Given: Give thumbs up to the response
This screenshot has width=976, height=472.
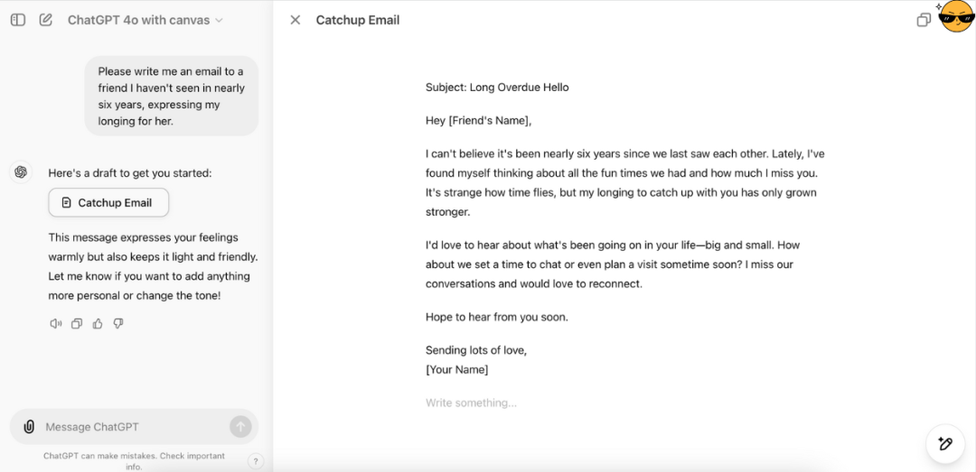Looking at the screenshot, I should (x=97, y=323).
